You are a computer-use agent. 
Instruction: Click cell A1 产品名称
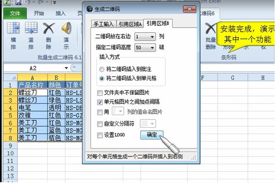(32, 85)
